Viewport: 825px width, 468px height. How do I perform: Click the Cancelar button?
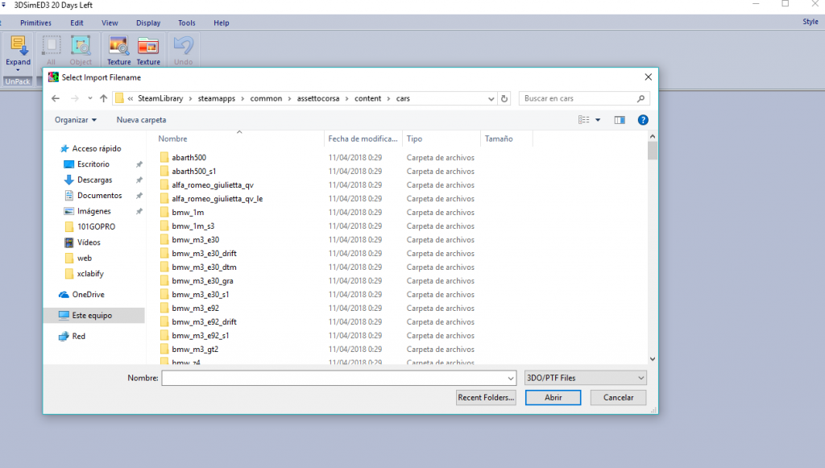point(618,398)
